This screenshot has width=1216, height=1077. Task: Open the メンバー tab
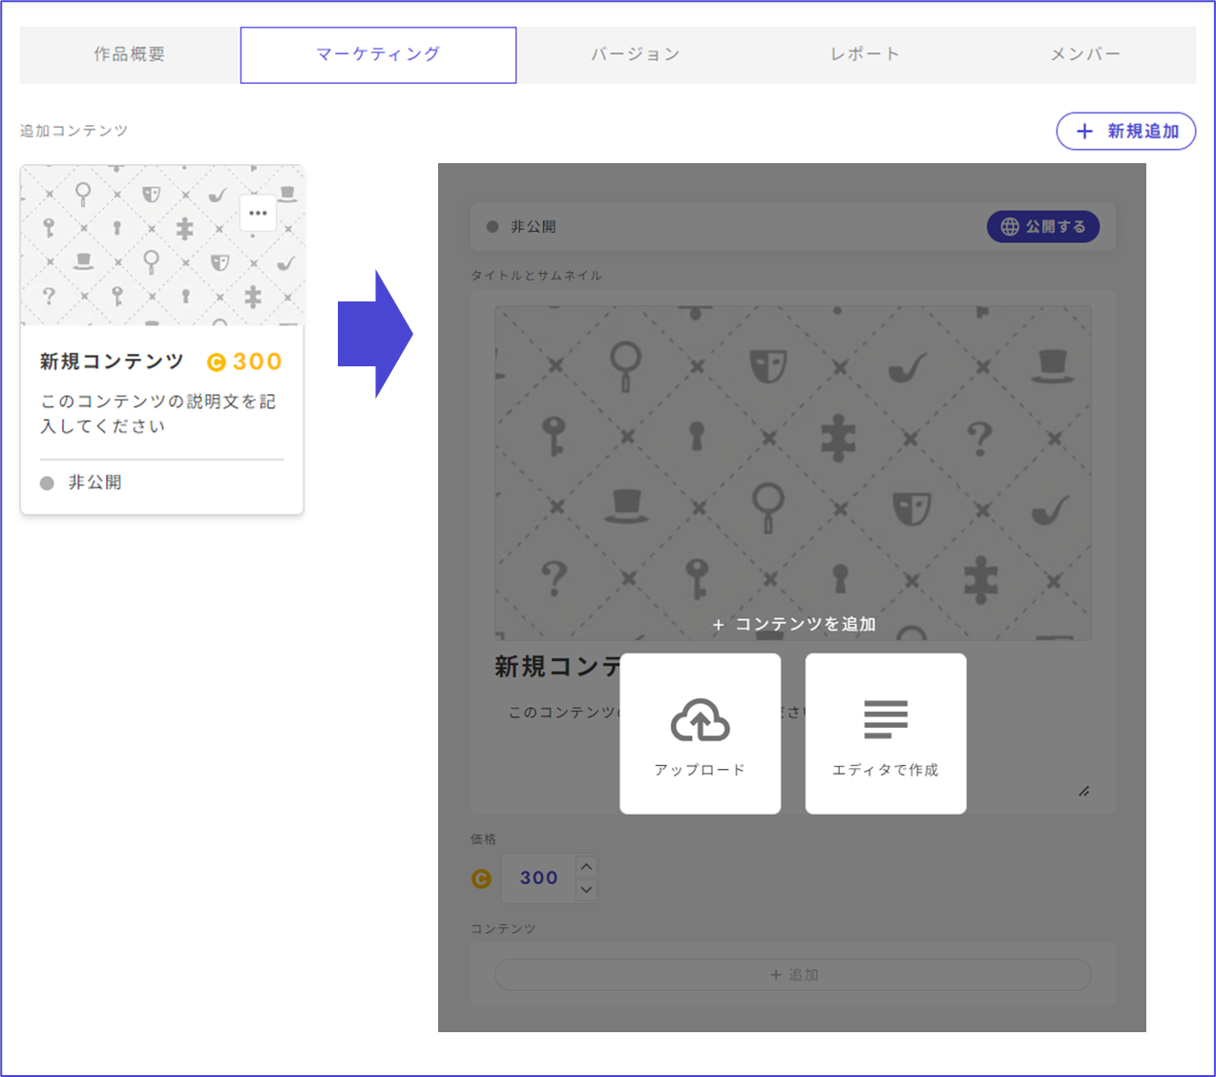pyautogui.click(x=1085, y=54)
